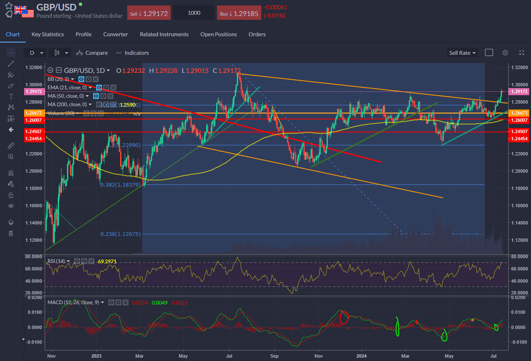This screenshot has height=361, width=531.
Task: Click the fullscreen rectangle icon
Action: click(x=489, y=53)
